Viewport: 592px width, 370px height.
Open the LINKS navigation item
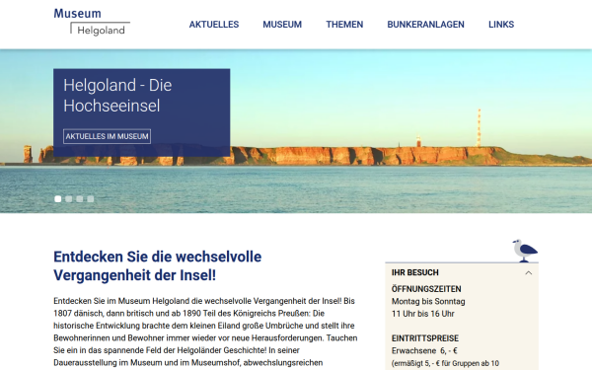click(x=501, y=25)
